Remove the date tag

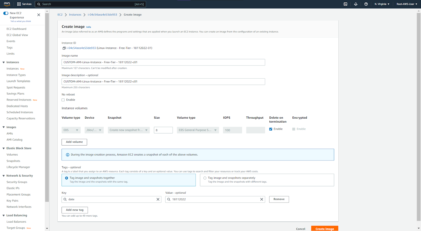[279, 199]
